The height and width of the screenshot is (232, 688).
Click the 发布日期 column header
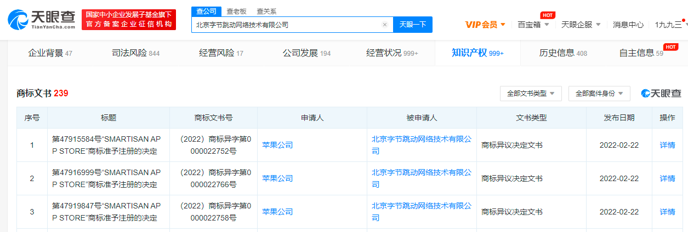click(x=619, y=118)
